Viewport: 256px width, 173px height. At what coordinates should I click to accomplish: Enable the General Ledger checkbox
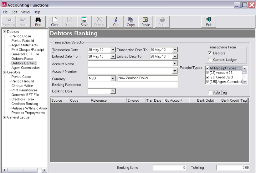click(210, 60)
